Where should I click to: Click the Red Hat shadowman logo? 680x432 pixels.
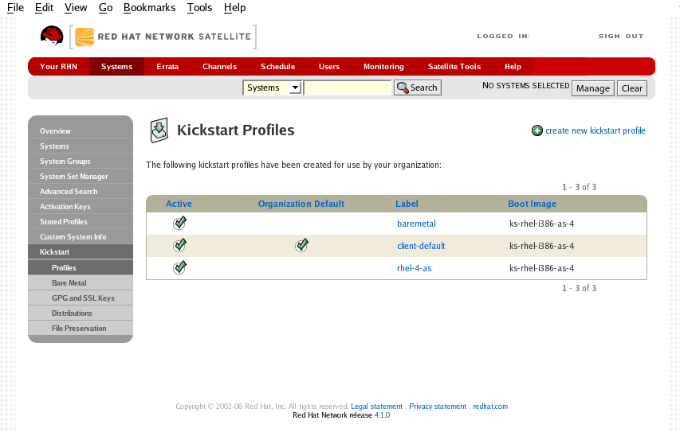click(x=52, y=37)
